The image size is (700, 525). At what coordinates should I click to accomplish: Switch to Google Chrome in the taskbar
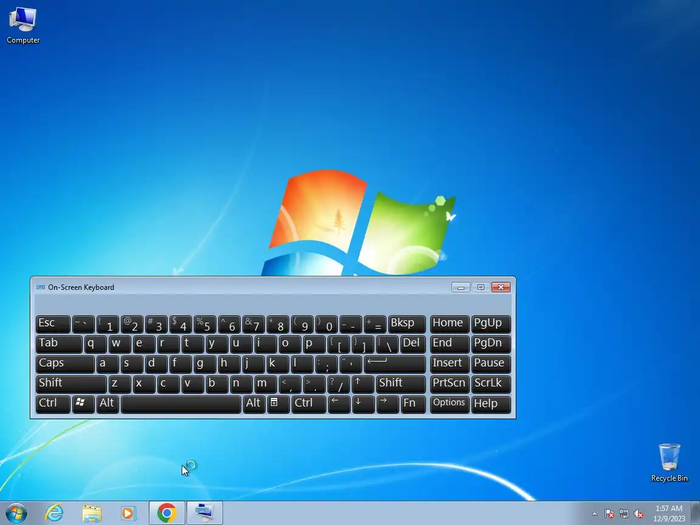[166, 513]
